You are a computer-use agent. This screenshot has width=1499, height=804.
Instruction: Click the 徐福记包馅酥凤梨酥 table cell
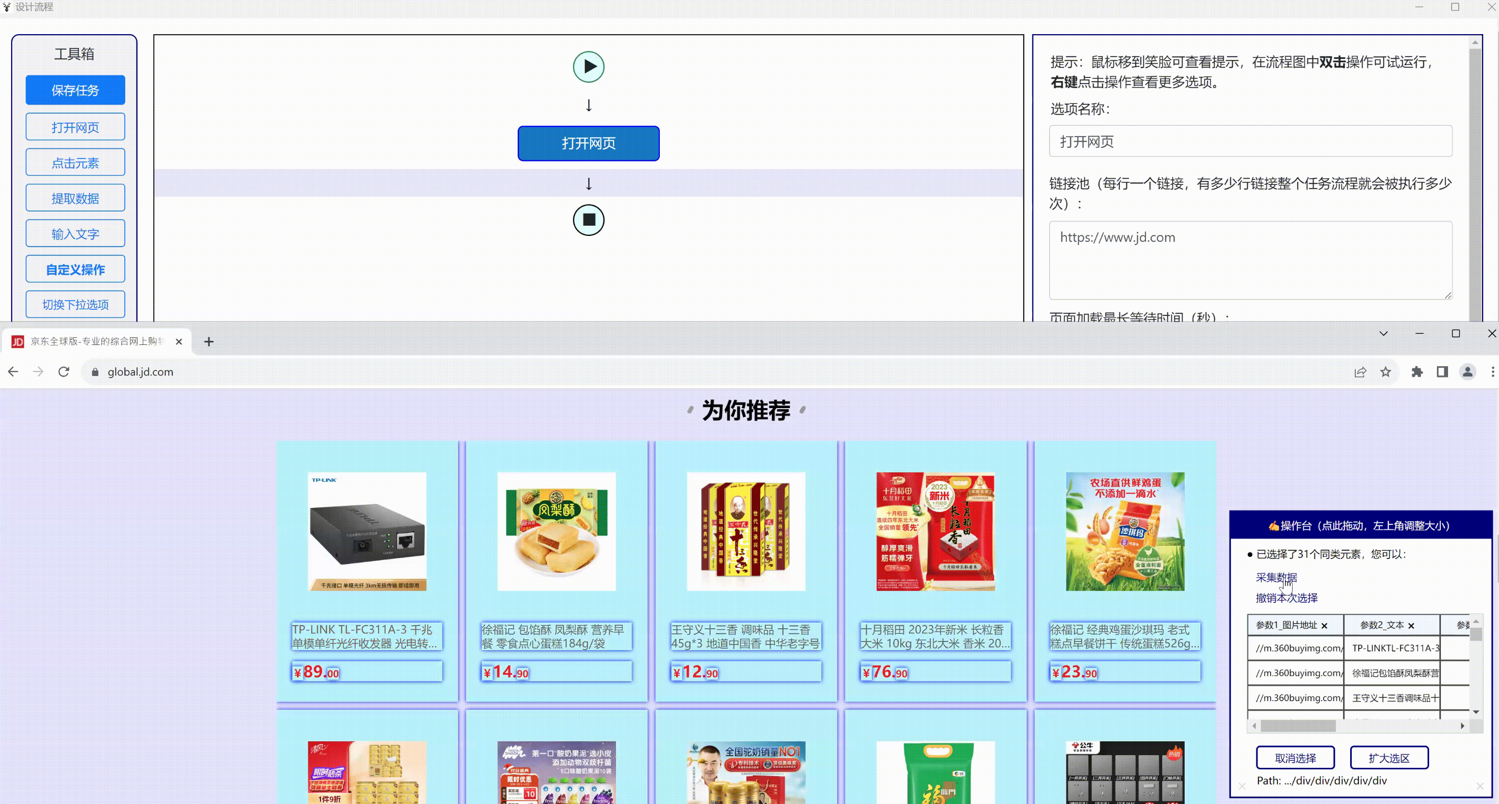click(x=1392, y=673)
